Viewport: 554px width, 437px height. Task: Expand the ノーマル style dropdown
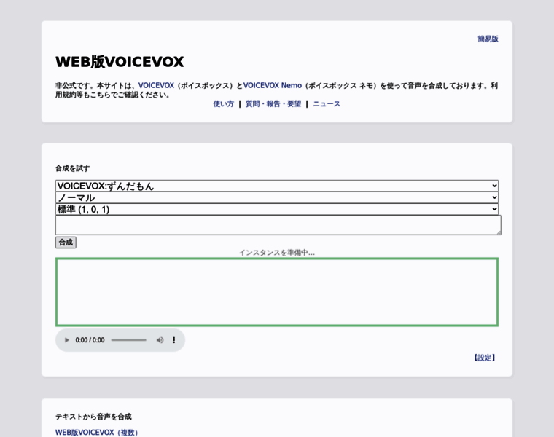[x=277, y=197]
